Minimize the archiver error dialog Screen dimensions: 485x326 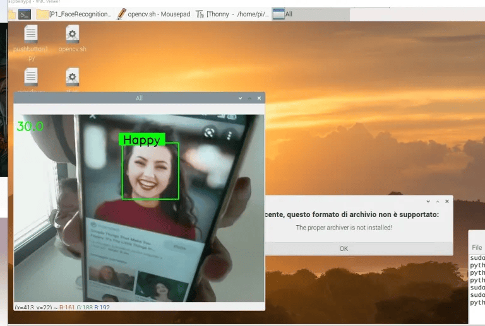428,201
